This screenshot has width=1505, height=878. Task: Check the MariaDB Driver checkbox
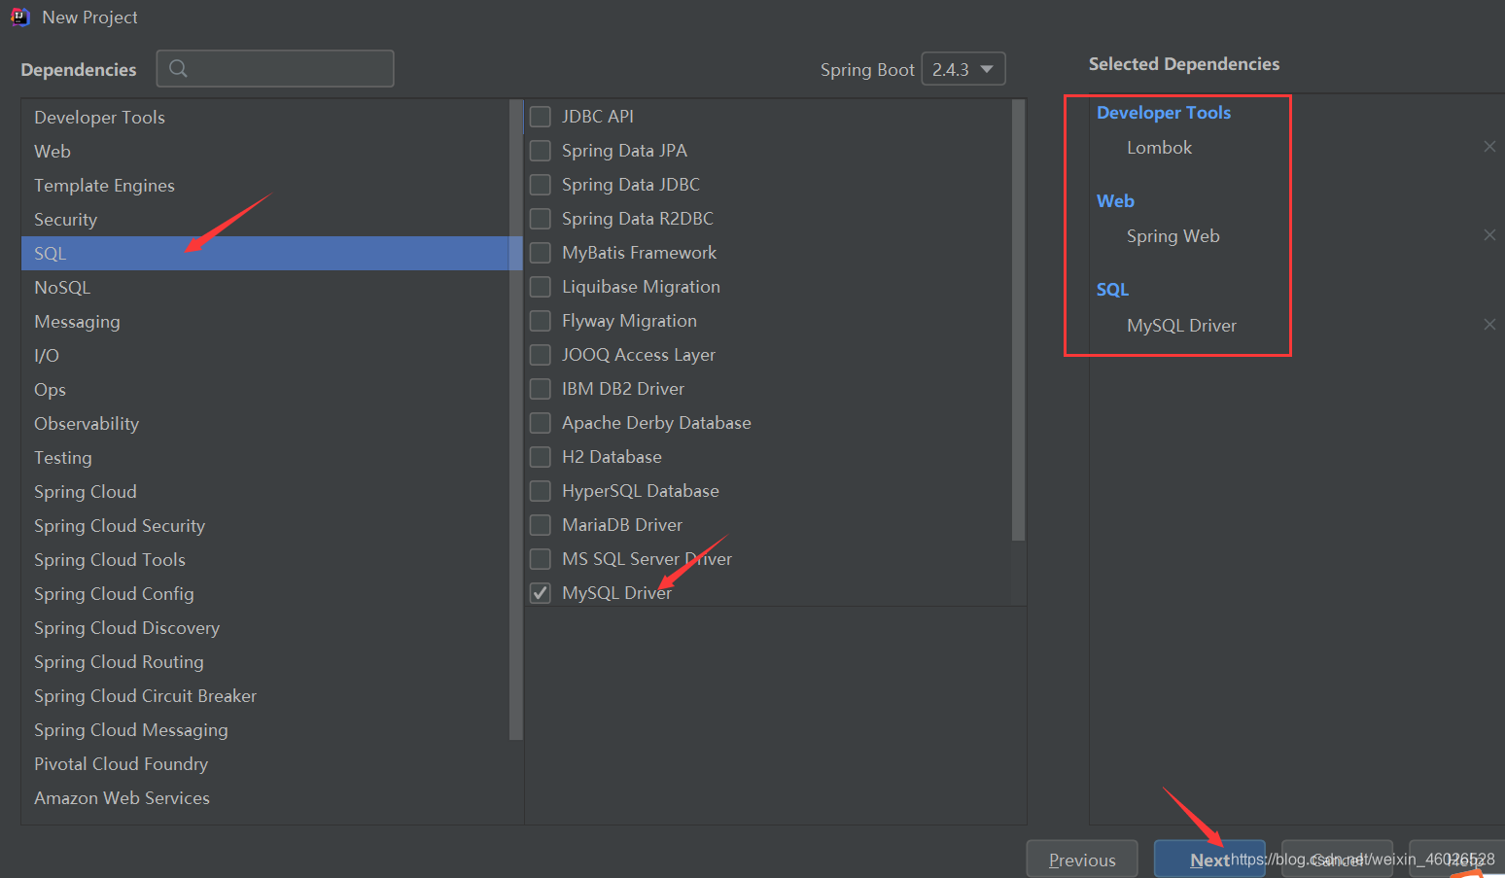(541, 525)
